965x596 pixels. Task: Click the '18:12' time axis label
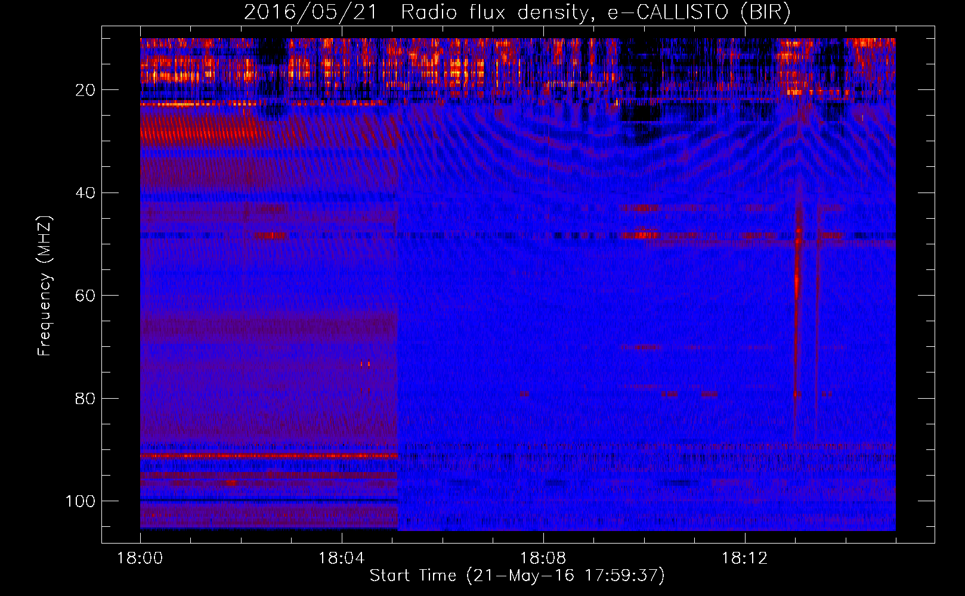745,558
